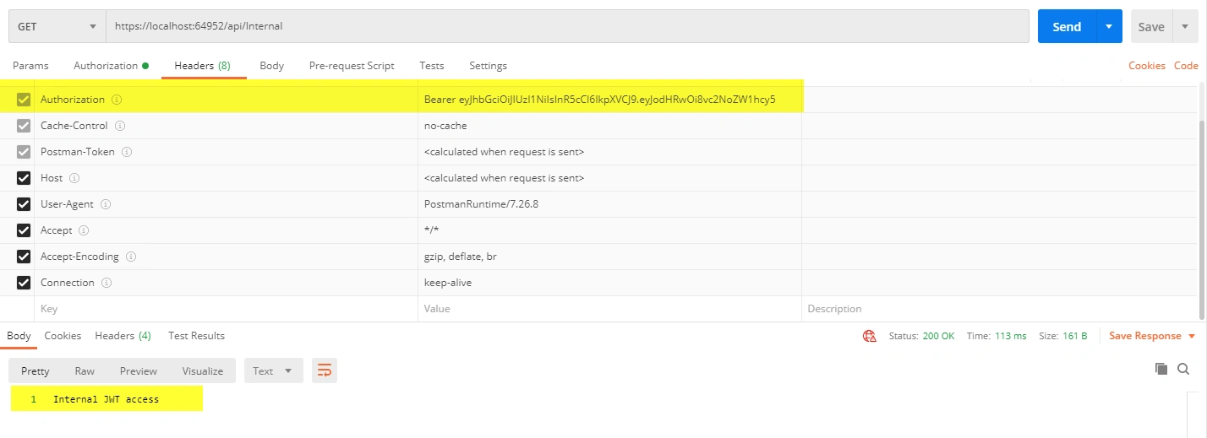Screen dimensions: 1207x438
Task: Click the empty Key field for new header
Action: [x=226, y=309]
